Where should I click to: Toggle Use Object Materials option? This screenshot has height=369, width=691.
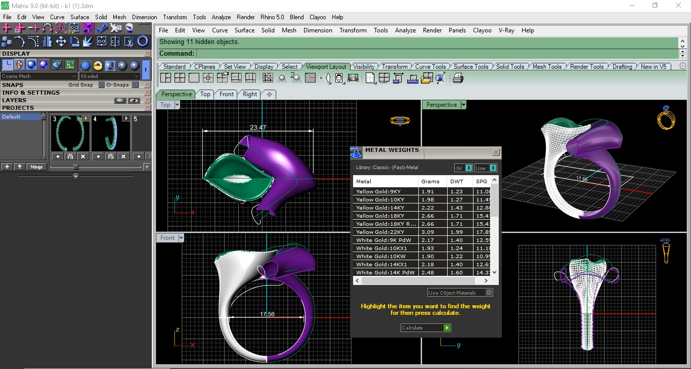(x=460, y=293)
